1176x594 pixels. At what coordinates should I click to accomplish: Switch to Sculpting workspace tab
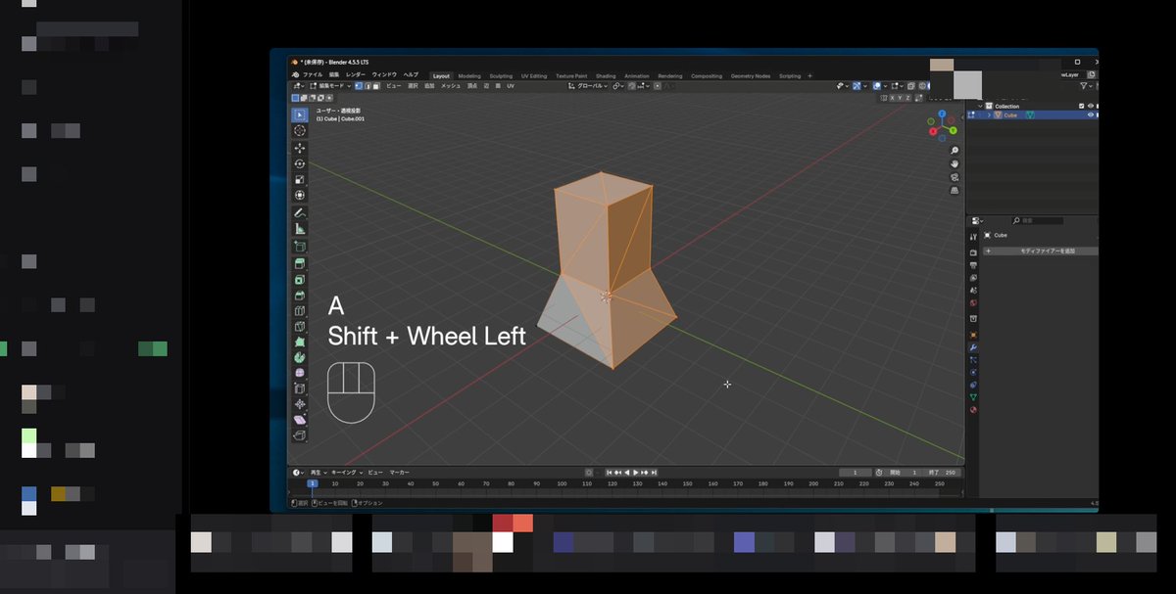tap(501, 75)
